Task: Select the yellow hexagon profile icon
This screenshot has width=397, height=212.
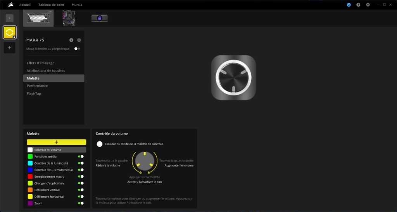Action: tap(10, 33)
